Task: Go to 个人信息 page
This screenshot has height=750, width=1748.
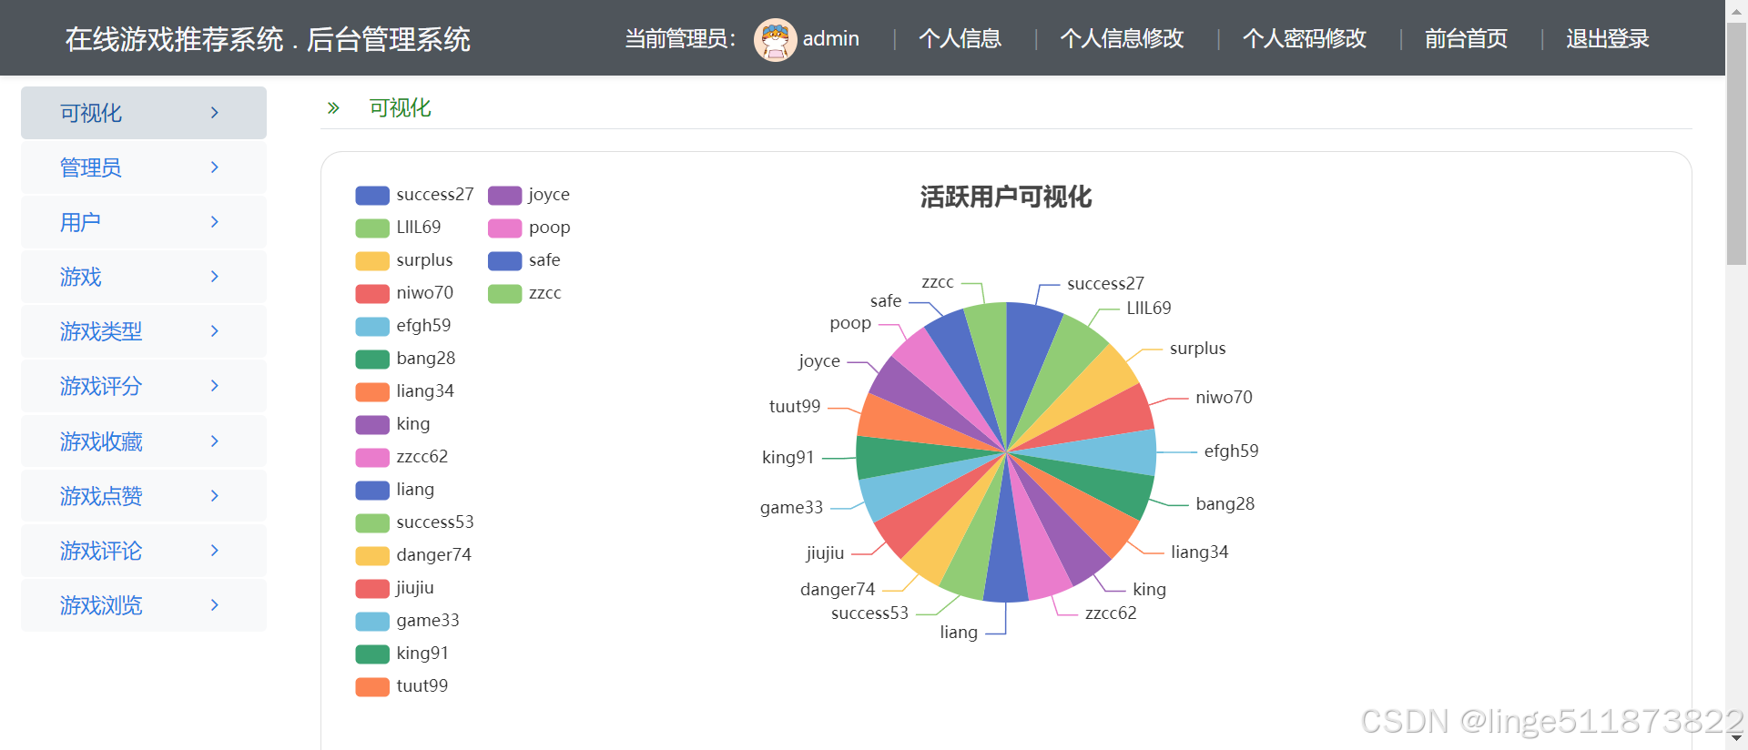Action: click(960, 39)
